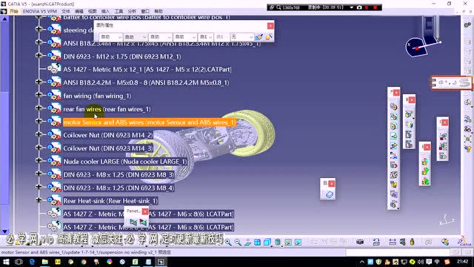
Task: Open the 文件 menu
Action: pos(66,11)
